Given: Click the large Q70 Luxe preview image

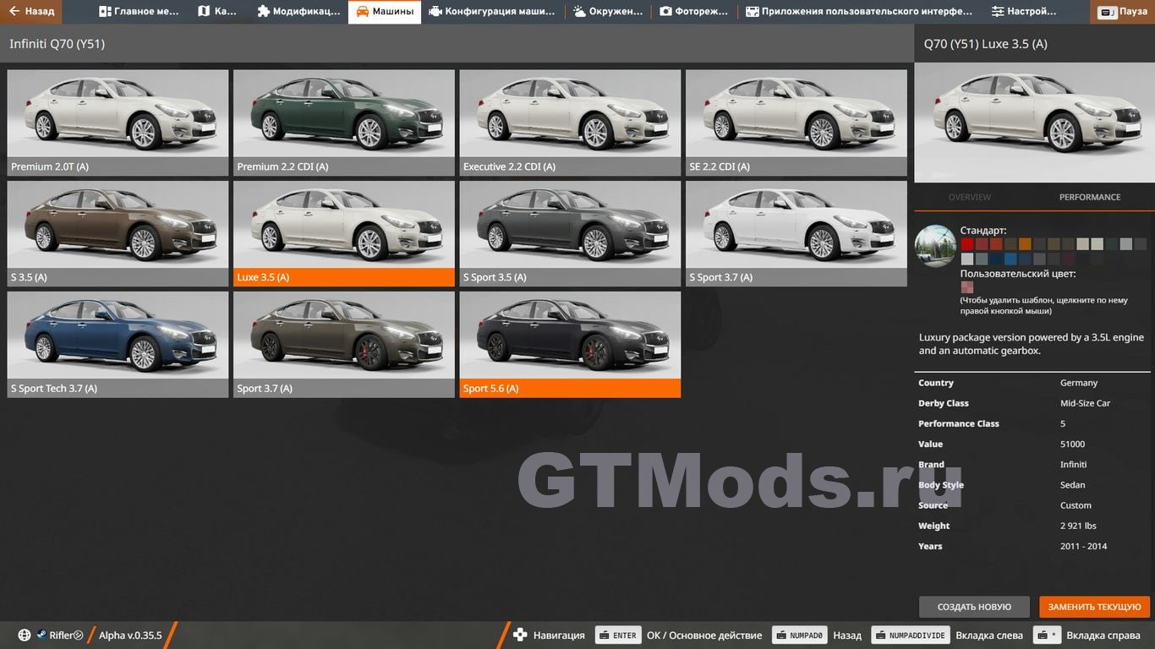Looking at the screenshot, I should (x=1034, y=123).
